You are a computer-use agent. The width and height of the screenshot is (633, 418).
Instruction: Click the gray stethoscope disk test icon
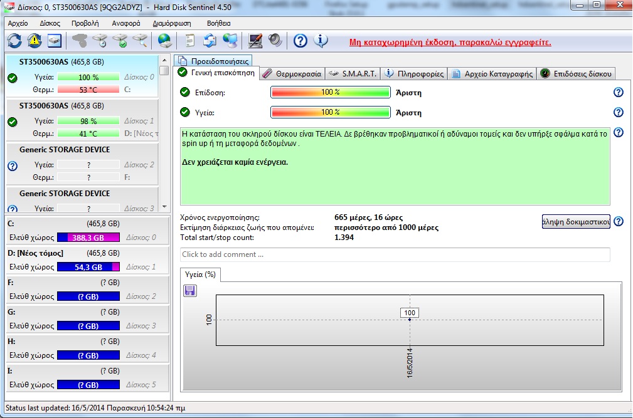(x=80, y=40)
